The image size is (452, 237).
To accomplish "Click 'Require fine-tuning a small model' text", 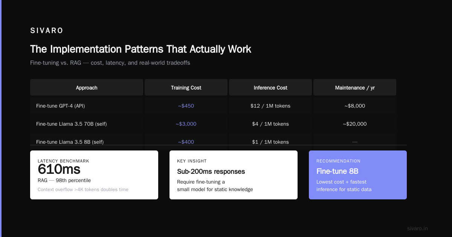I will click(x=215, y=185).
